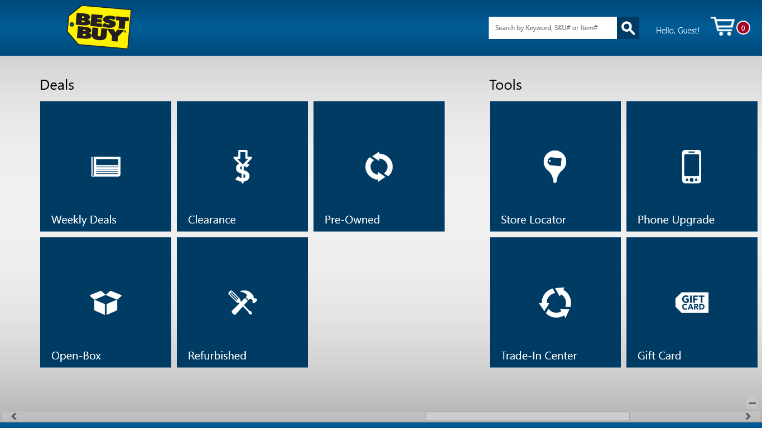View the shopping cart
Image resolution: width=762 pixels, height=428 pixels.
722,26
